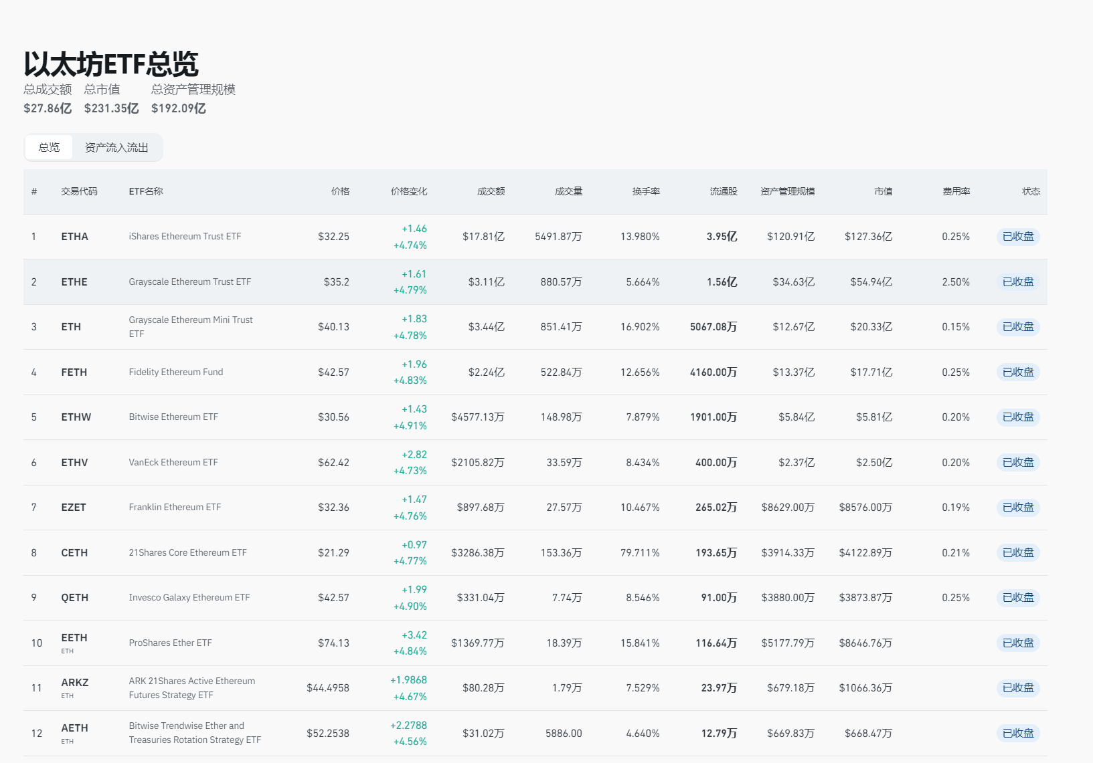Click the +4.91% price change for ETHW
Viewport: 1093px width, 763px height.
[x=410, y=426]
